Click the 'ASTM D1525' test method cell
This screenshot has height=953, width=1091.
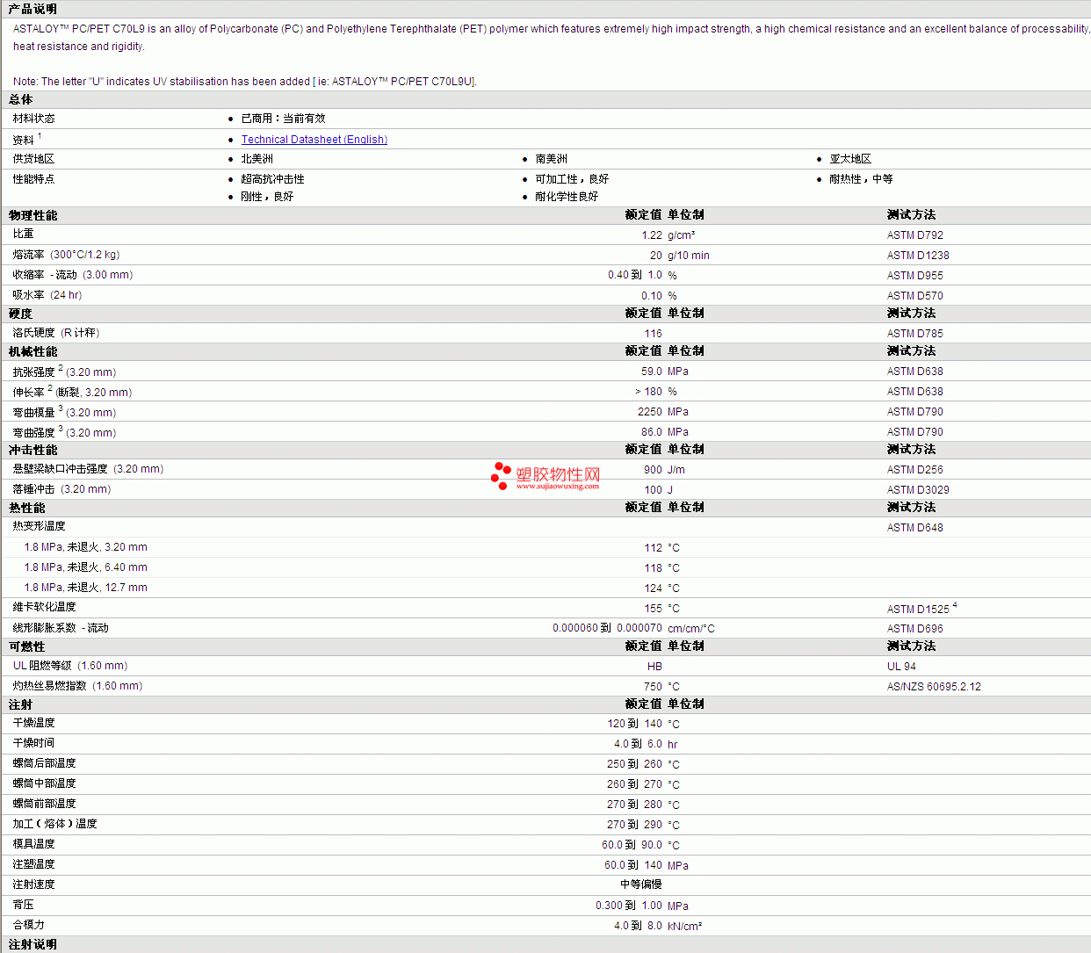click(918, 610)
